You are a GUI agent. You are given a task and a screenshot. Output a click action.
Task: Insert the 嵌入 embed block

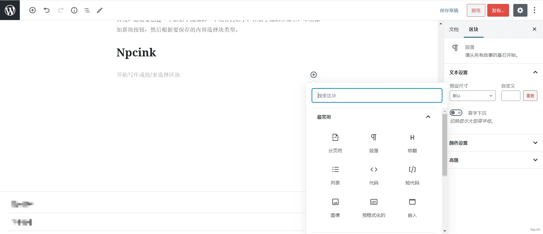412,208
